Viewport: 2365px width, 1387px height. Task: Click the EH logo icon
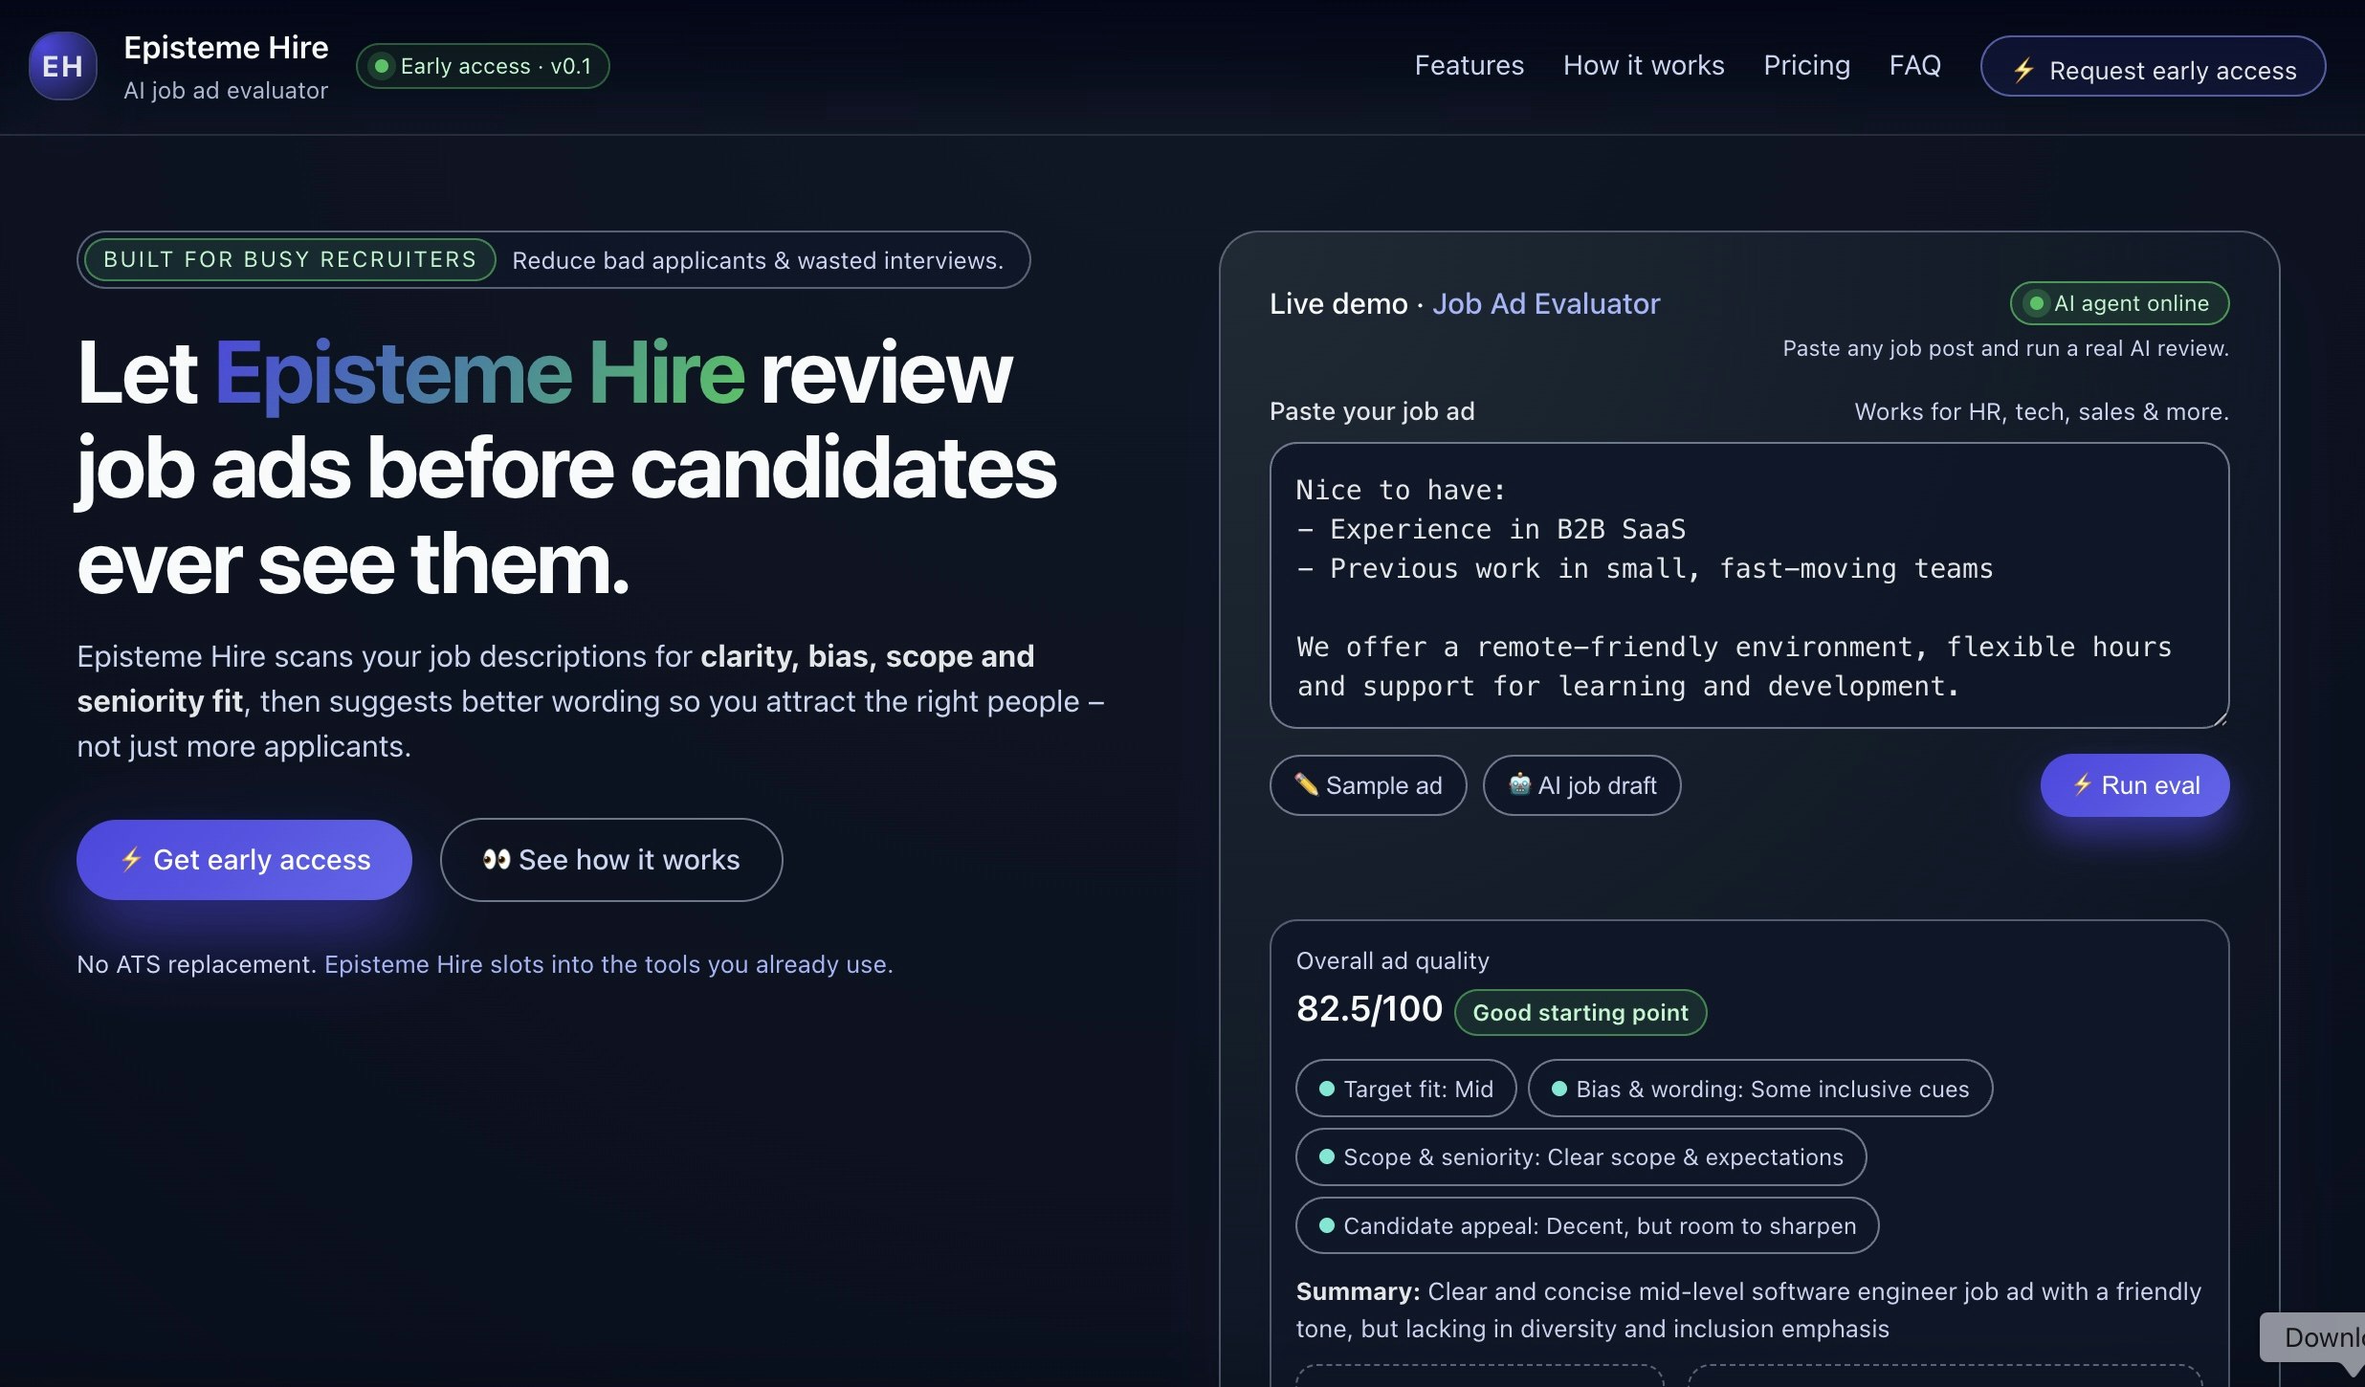pyautogui.click(x=63, y=65)
